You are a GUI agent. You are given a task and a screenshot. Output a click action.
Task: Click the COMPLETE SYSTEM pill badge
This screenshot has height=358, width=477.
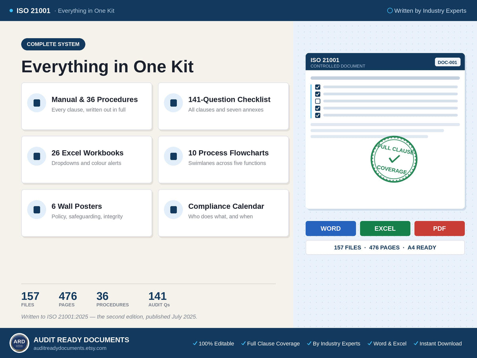pos(53,44)
